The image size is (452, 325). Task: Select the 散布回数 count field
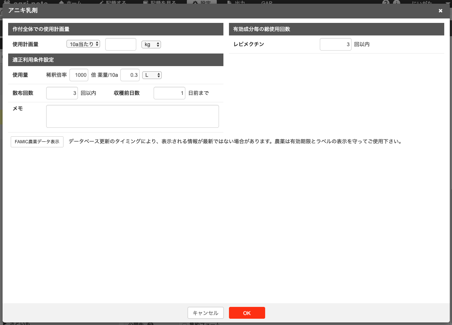[x=62, y=93]
